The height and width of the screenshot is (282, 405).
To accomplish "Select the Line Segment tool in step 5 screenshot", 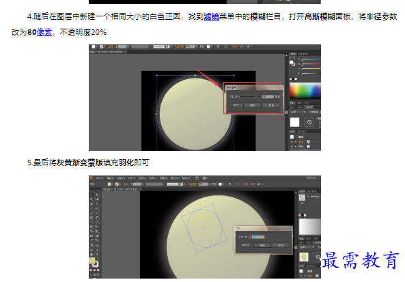I will (92, 208).
